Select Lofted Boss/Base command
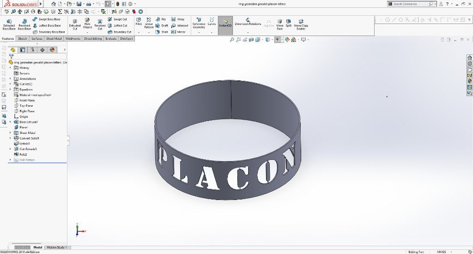 point(47,26)
